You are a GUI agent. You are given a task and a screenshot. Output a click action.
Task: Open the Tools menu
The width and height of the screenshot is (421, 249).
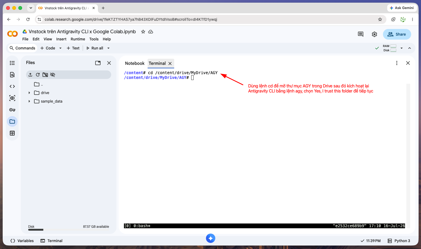[94, 39]
